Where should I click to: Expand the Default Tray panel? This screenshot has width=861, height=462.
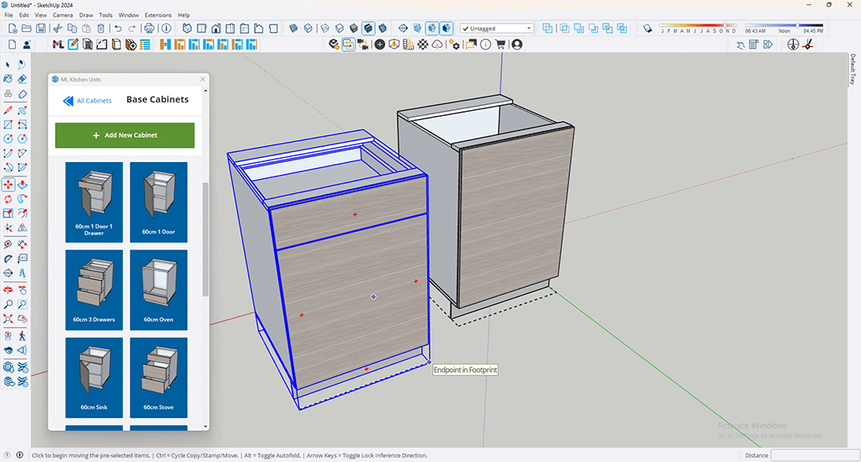[852, 69]
